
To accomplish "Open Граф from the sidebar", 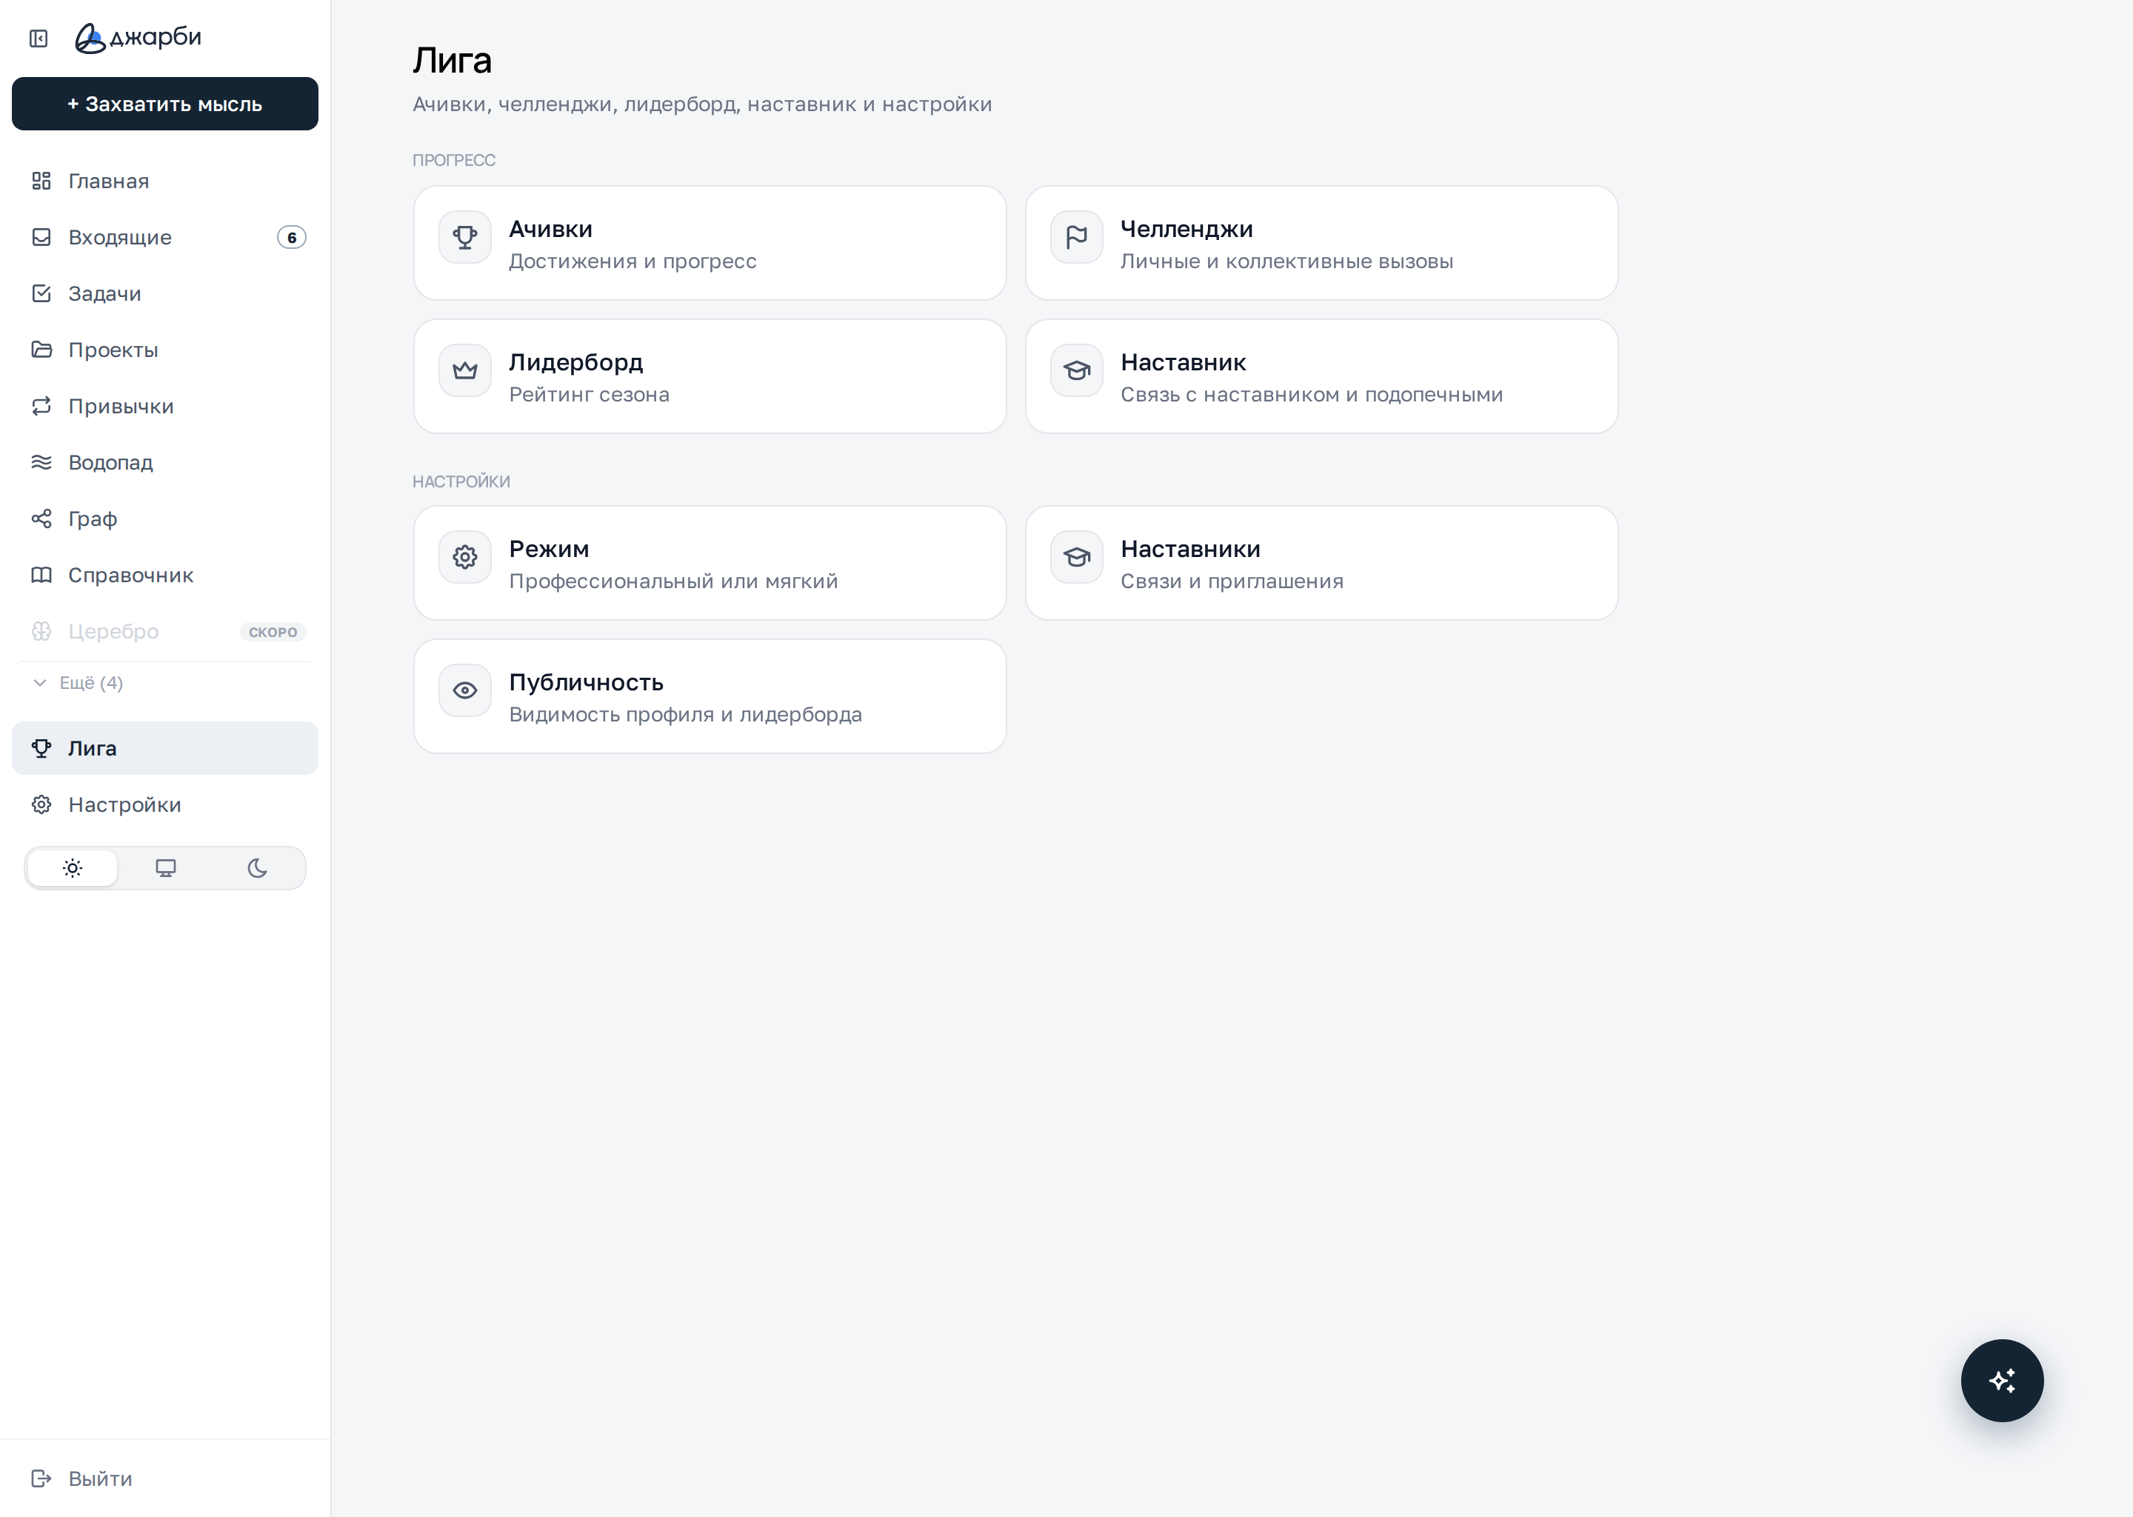I will pos(165,519).
